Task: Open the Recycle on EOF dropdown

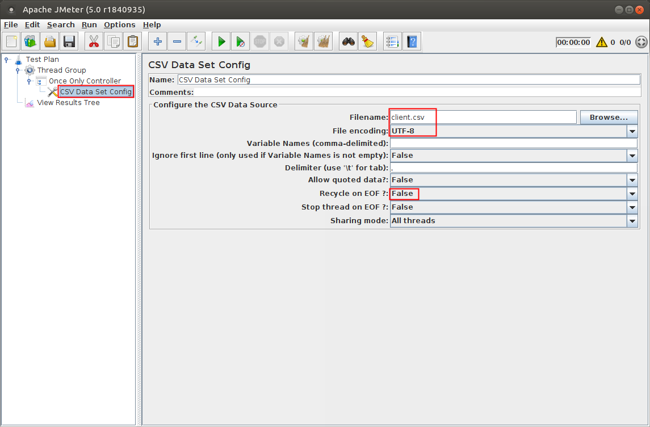Action: (x=632, y=194)
